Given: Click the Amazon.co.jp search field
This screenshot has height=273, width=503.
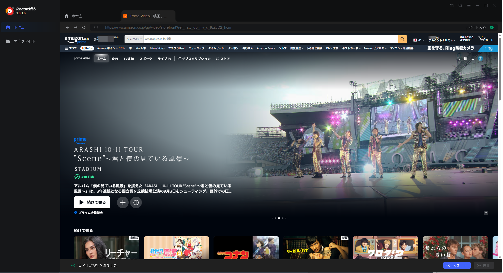Looking at the screenshot, I should pos(271,39).
